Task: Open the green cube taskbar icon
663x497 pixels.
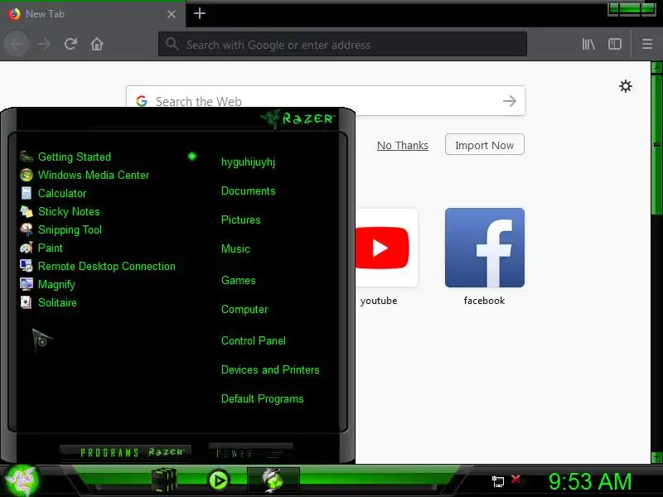Action: click(164, 480)
